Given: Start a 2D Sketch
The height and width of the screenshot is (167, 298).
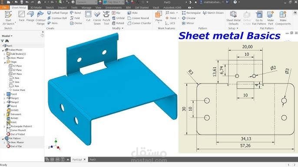Looking at the screenshot, I should 8,18.
